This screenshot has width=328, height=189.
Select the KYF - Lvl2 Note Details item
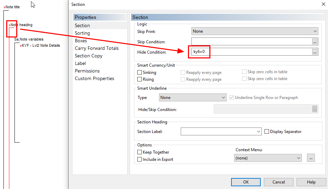(x=40, y=45)
